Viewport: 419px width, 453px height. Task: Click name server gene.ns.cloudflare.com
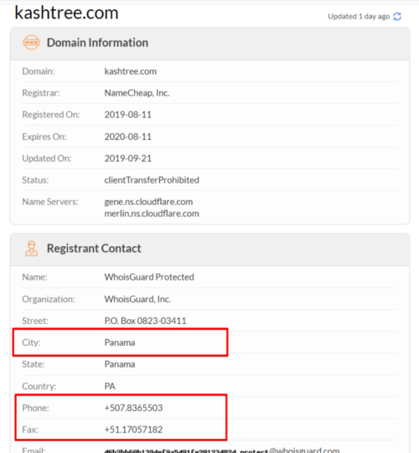[148, 202]
